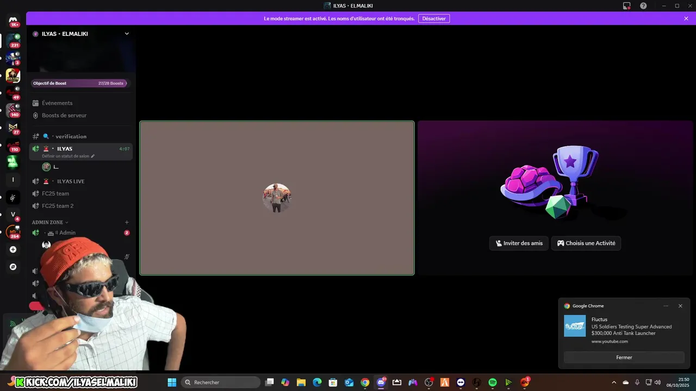Open Microsoft Edge from the taskbar
Viewport: 696px width, 391px height.
click(317, 382)
